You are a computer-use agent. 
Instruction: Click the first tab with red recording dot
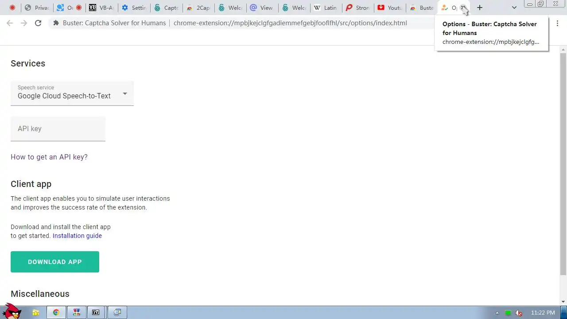[x=12, y=8]
